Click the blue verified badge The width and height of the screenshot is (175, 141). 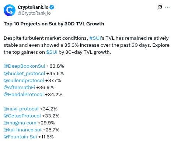click(52, 7)
